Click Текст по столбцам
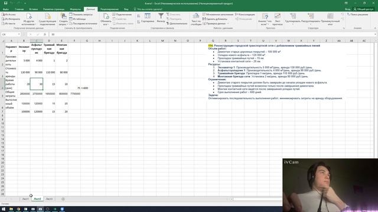 (196, 19)
